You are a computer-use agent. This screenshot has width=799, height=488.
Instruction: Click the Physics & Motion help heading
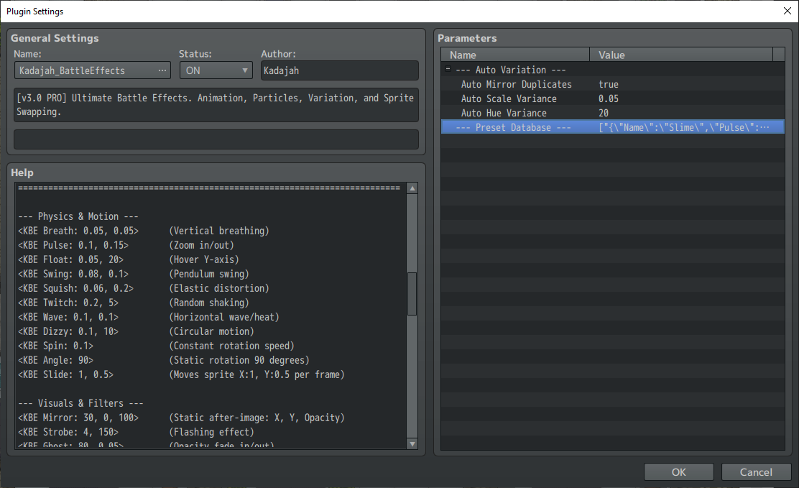click(x=78, y=216)
